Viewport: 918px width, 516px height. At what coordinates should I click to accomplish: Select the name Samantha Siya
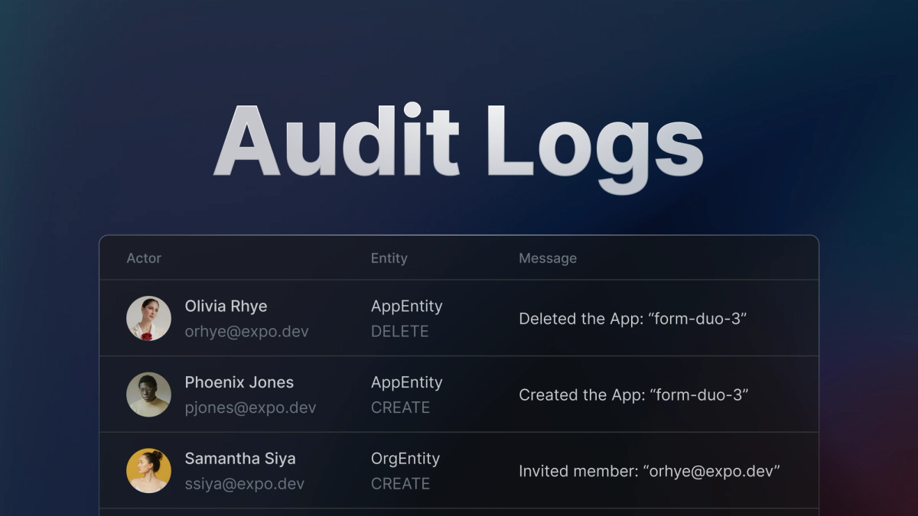(240, 459)
